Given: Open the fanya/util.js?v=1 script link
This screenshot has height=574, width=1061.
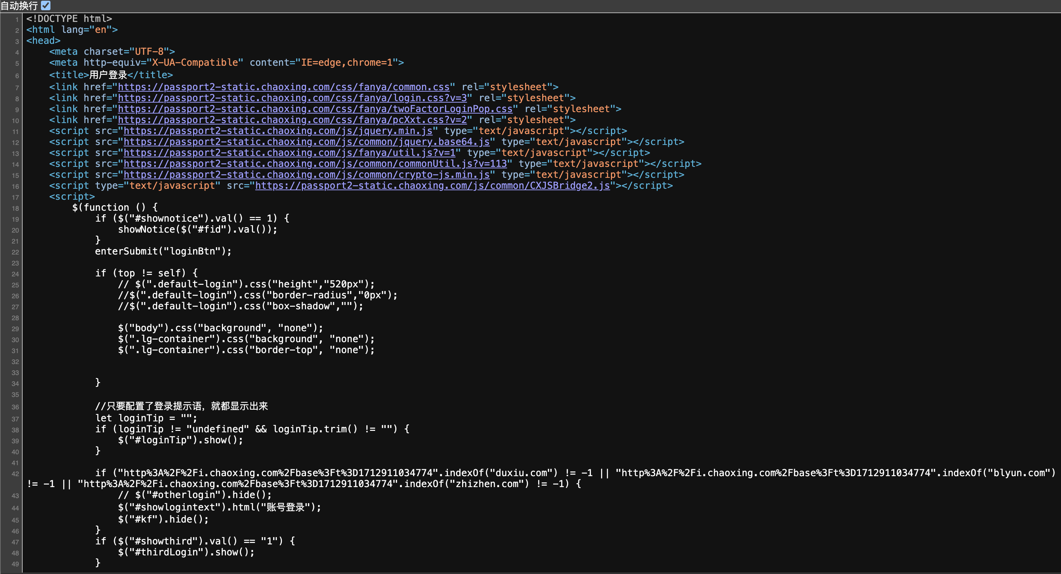Looking at the screenshot, I should coord(290,153).
